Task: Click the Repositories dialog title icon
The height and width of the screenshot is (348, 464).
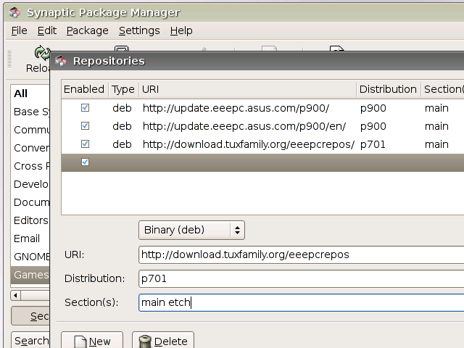Action: pos(61,61)
